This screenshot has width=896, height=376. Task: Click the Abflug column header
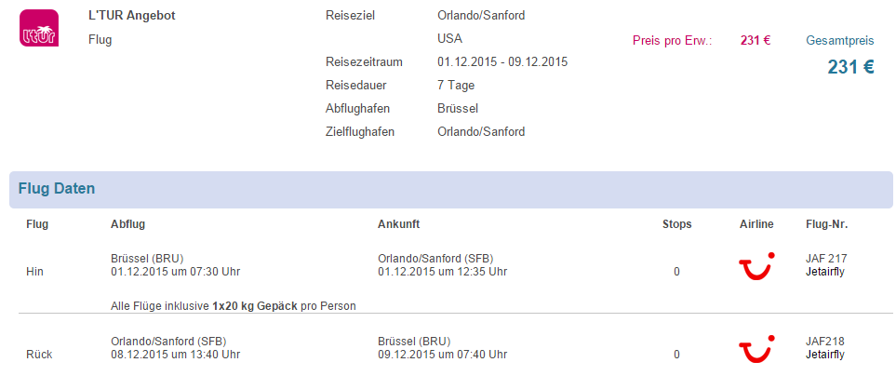(x=128, y=224)
